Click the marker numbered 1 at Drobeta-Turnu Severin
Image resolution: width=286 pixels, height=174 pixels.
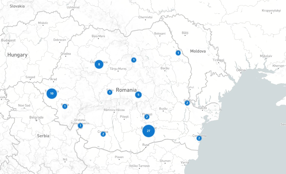tap(80, 126)
